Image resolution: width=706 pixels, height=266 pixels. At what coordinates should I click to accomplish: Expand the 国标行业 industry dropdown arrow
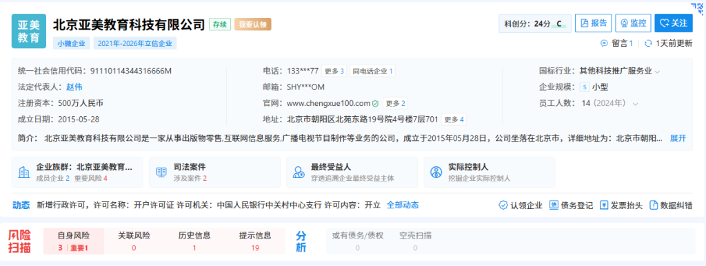click(x=657, y=71)
